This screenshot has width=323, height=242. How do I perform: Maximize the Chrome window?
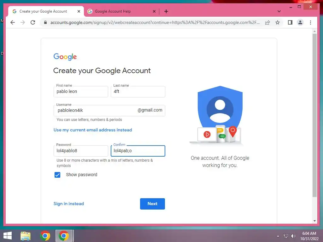point(299,7)
